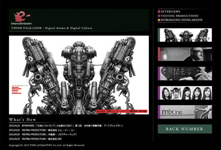Click the purple square beside VISITING PRODUCTIONS
The width and height of the screenshot is (221, 150).
tap(159, 16)
